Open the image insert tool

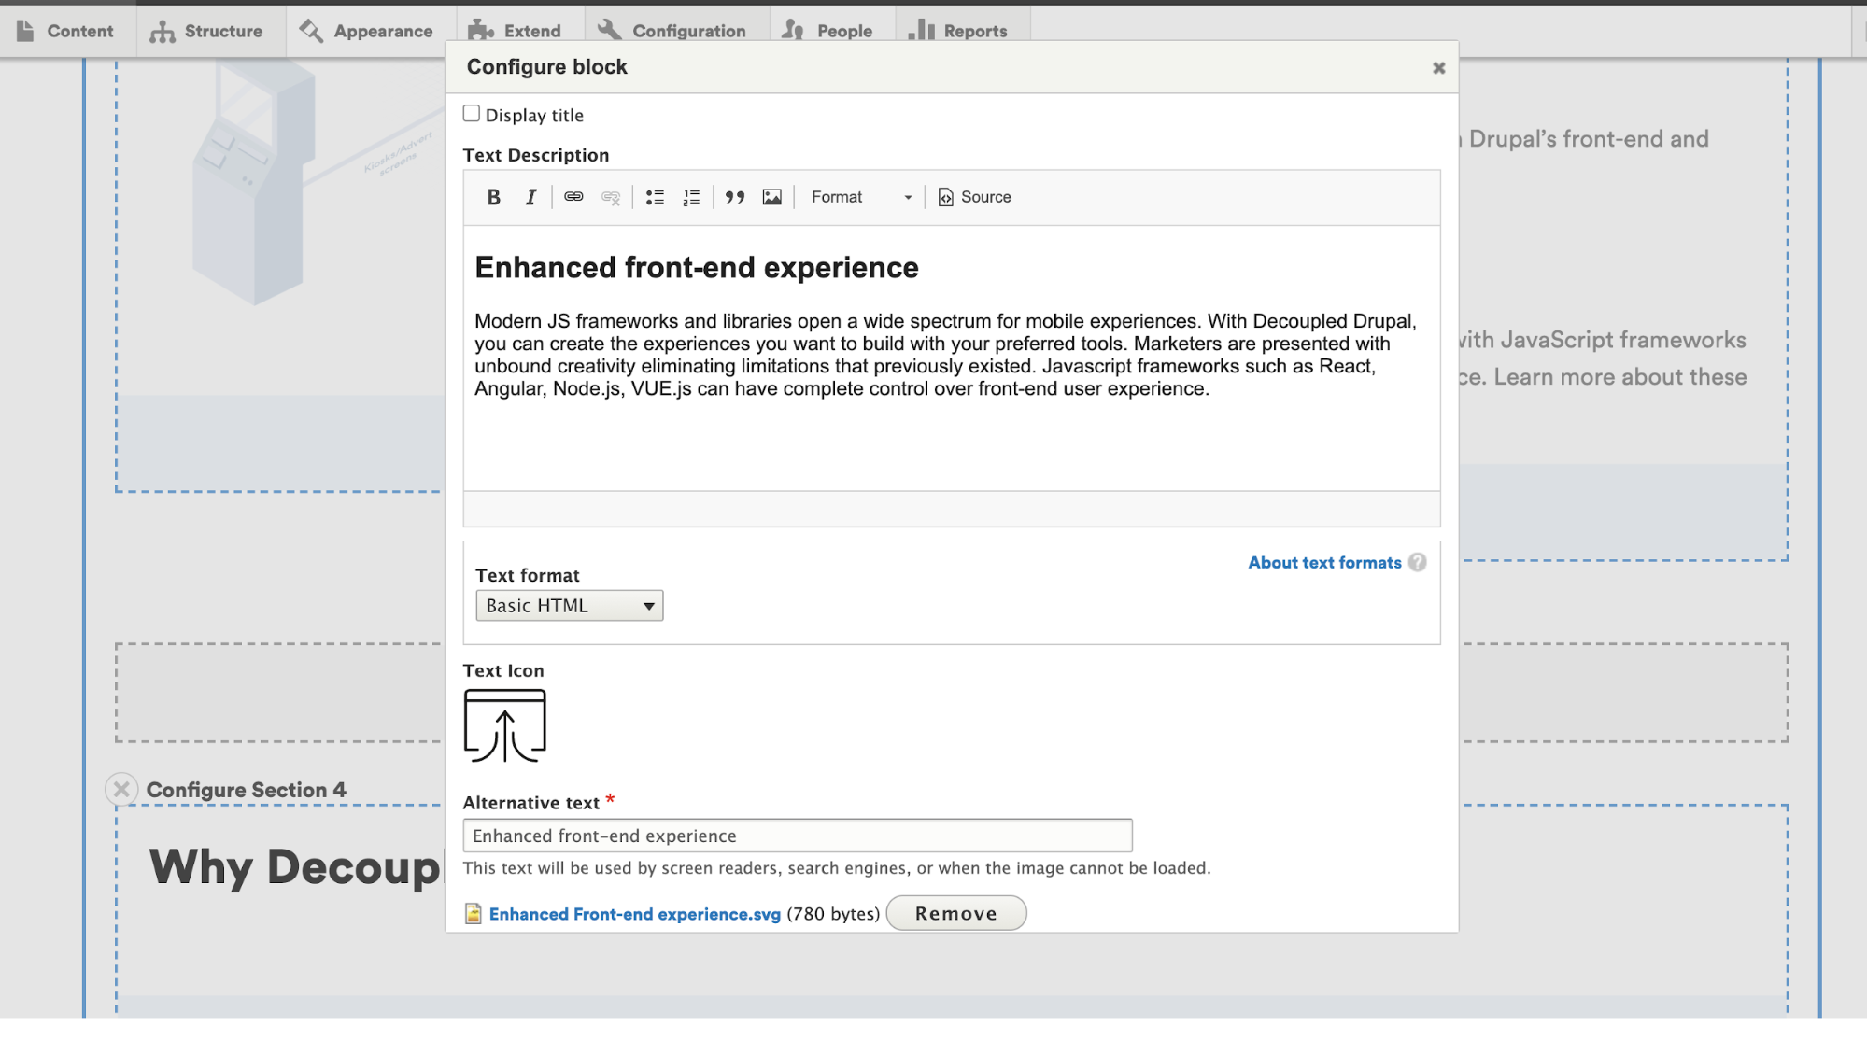tap(771, 197)
